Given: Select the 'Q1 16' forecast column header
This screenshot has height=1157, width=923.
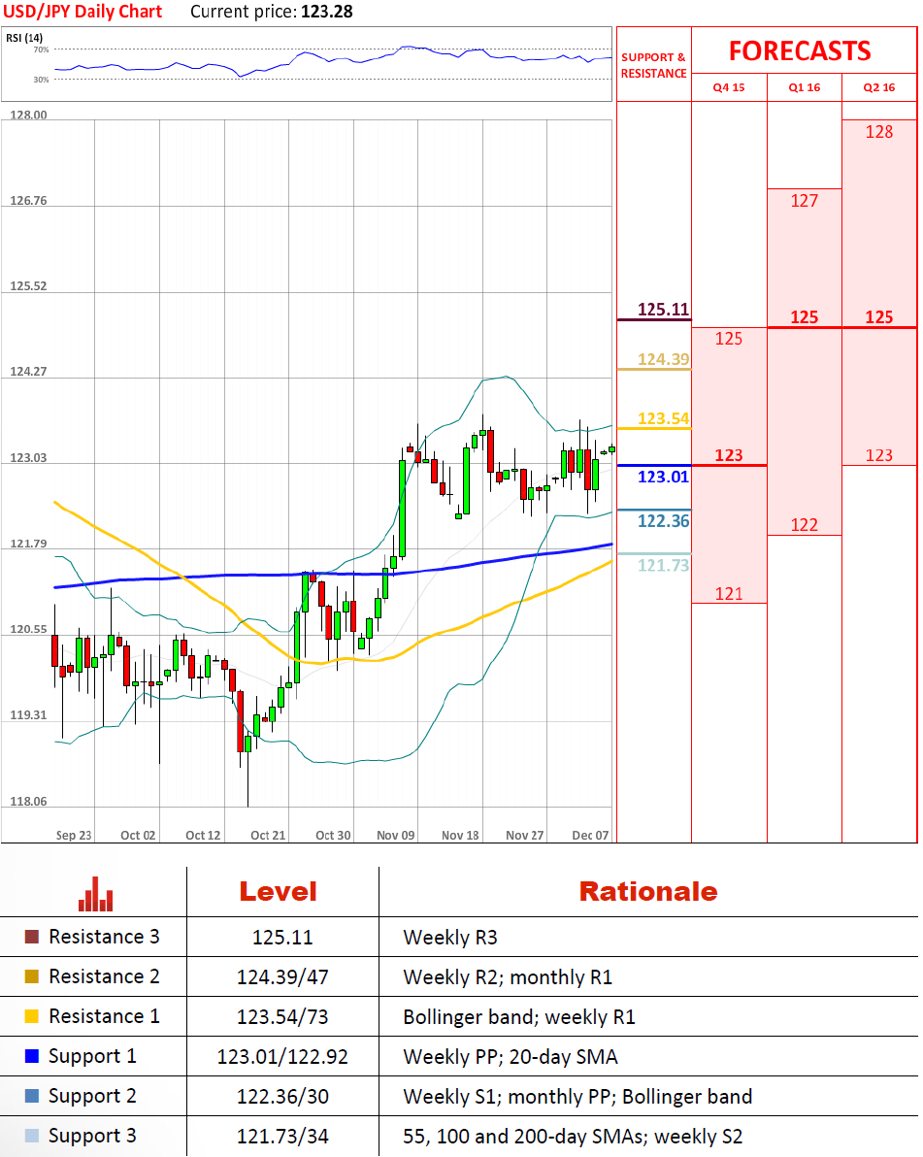Looking at the screenshot, I should tap(805, 87).
